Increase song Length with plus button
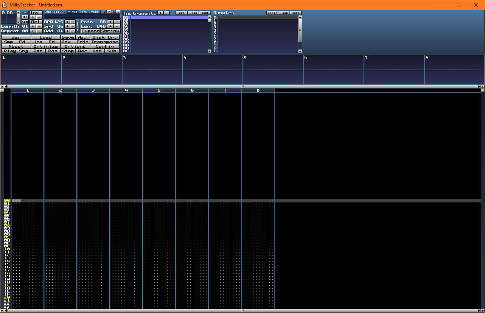Image resolution: width=485 pixels, height=313 pixels. click(33, 26)
